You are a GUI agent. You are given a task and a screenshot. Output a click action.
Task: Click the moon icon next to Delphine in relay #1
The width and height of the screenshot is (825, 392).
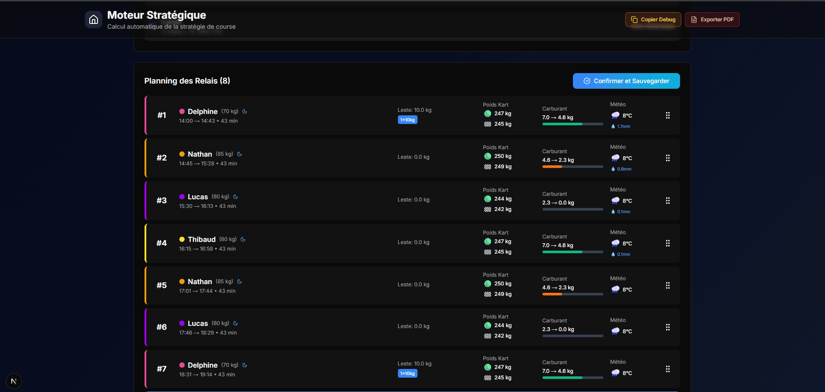click(x=244, y=111)
